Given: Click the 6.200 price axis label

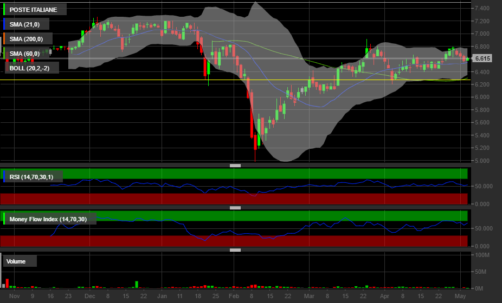Looking at the screenshot, I should 482,84.
